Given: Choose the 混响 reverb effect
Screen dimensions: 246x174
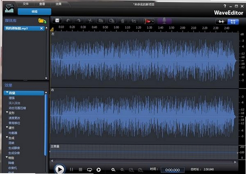Looking at the screenshot, I should click(11, 143).
